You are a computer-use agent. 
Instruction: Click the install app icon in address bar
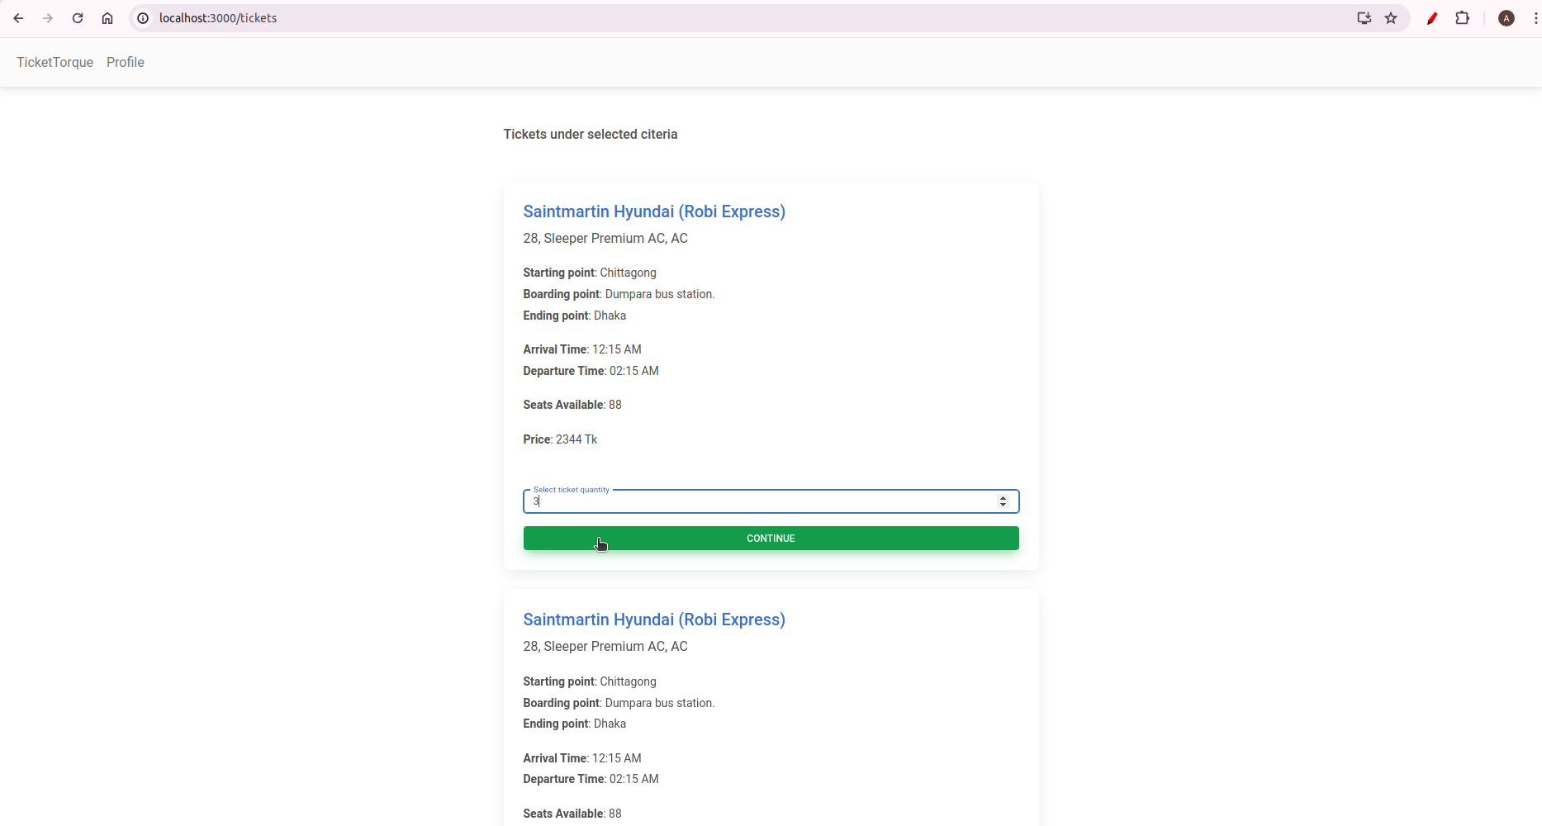(x=1364, y=18)
